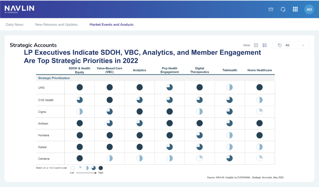Click Anthem's Telehealth rating circle
The height and width of the screenshot is (187, 319).
pos(230,123)
